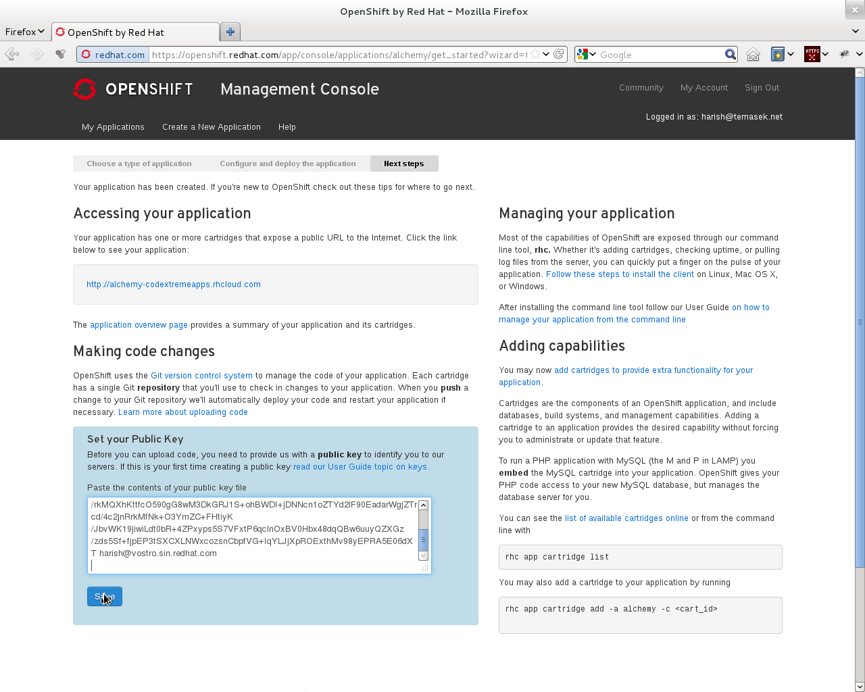Image resolution: width=865 pixels, height=692 pixels.
Task: Click the Logged in as harish@temasek.net text
Action: pos(714,117)
